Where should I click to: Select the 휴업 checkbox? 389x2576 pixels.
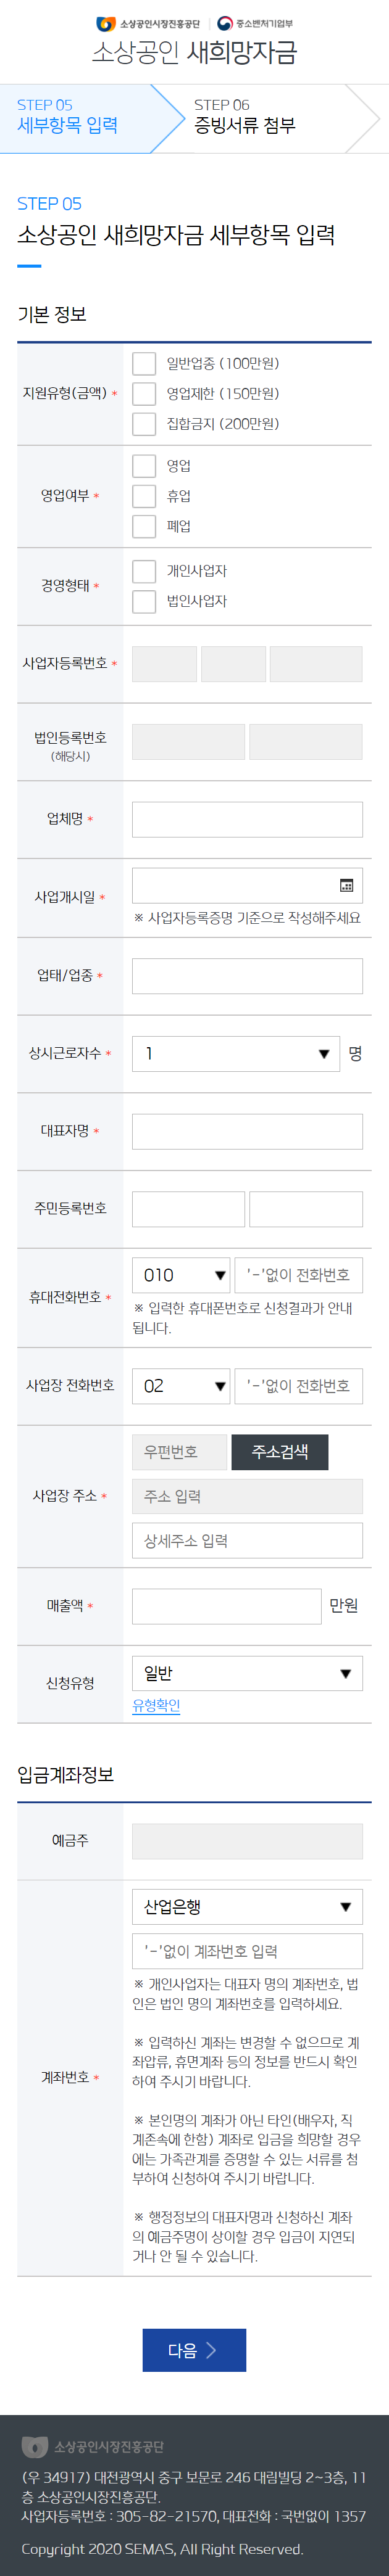(x=144, y=496)
